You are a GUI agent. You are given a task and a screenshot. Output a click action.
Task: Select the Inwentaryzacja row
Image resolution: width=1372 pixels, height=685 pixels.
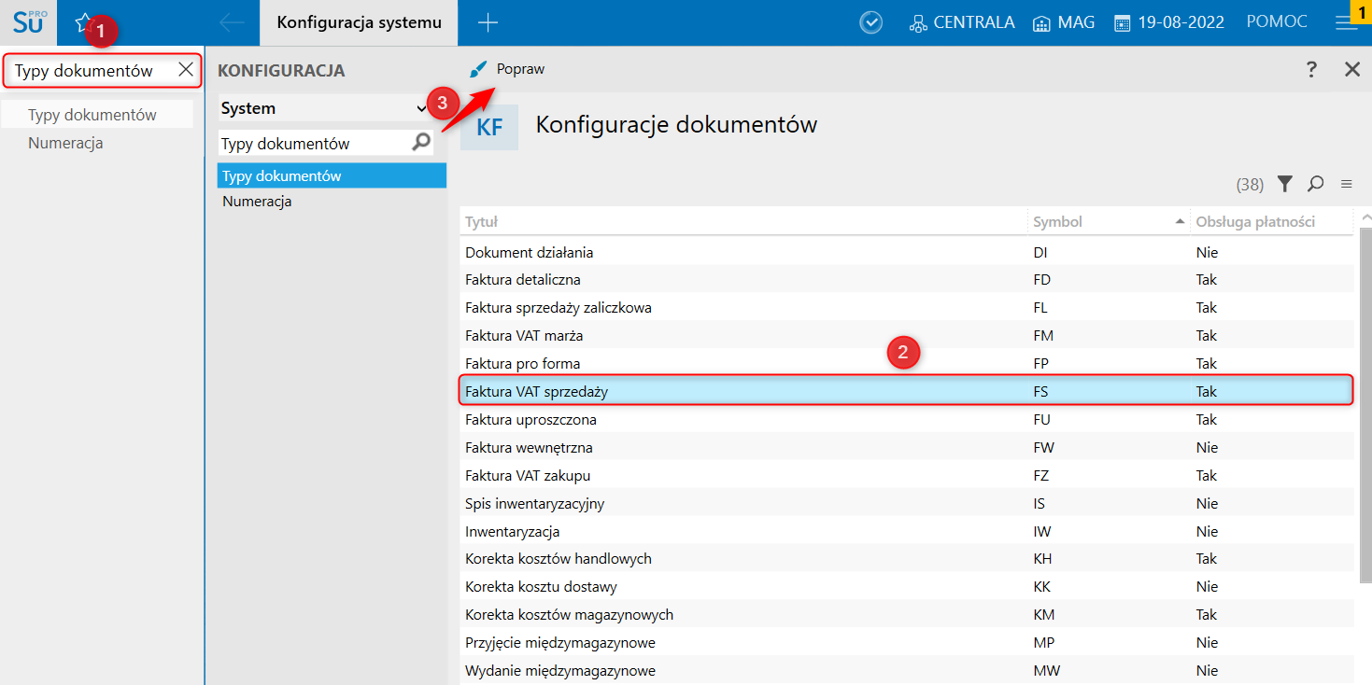click(907, 531)
